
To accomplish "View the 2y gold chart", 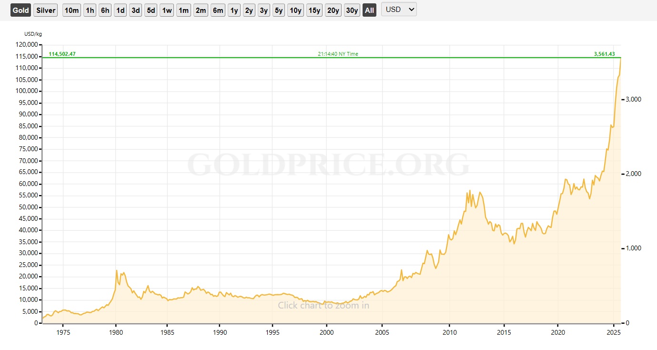I will point(249,10).
